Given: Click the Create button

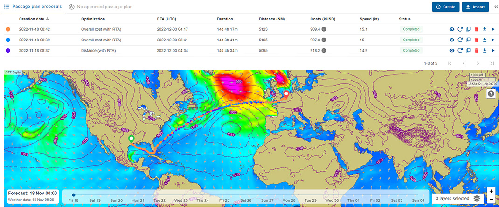Looking at the screenshot, I should coord(445,7).
